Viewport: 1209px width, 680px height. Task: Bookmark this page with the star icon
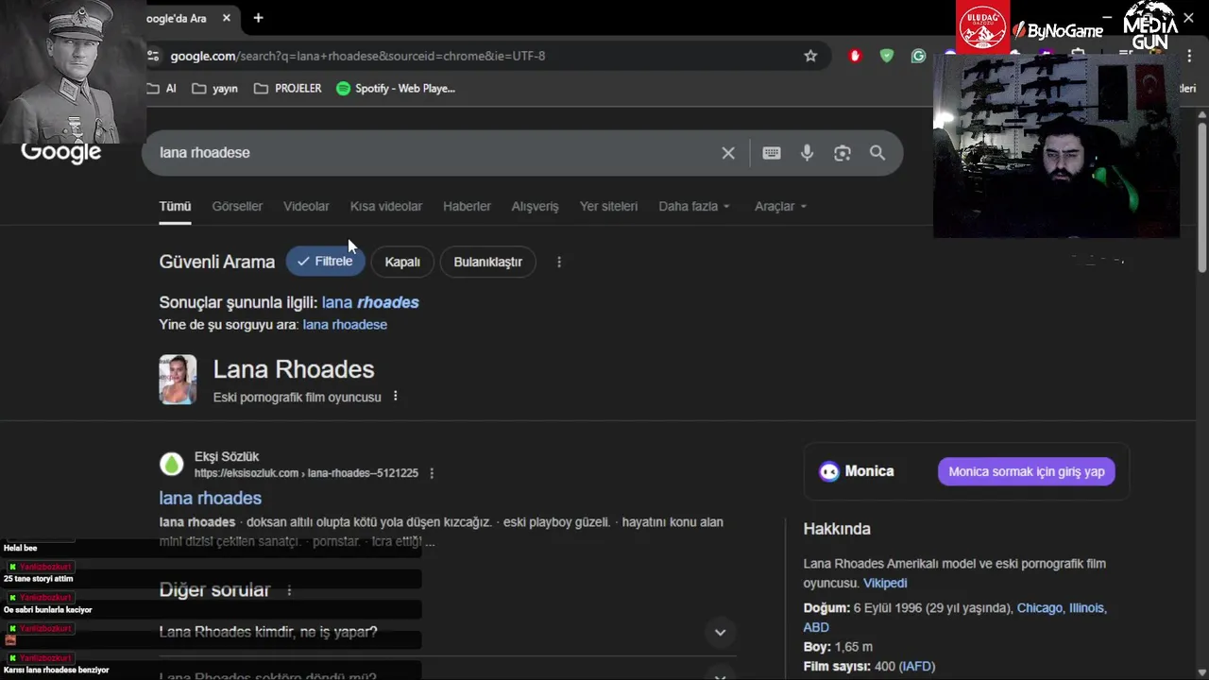click(810, 56)
